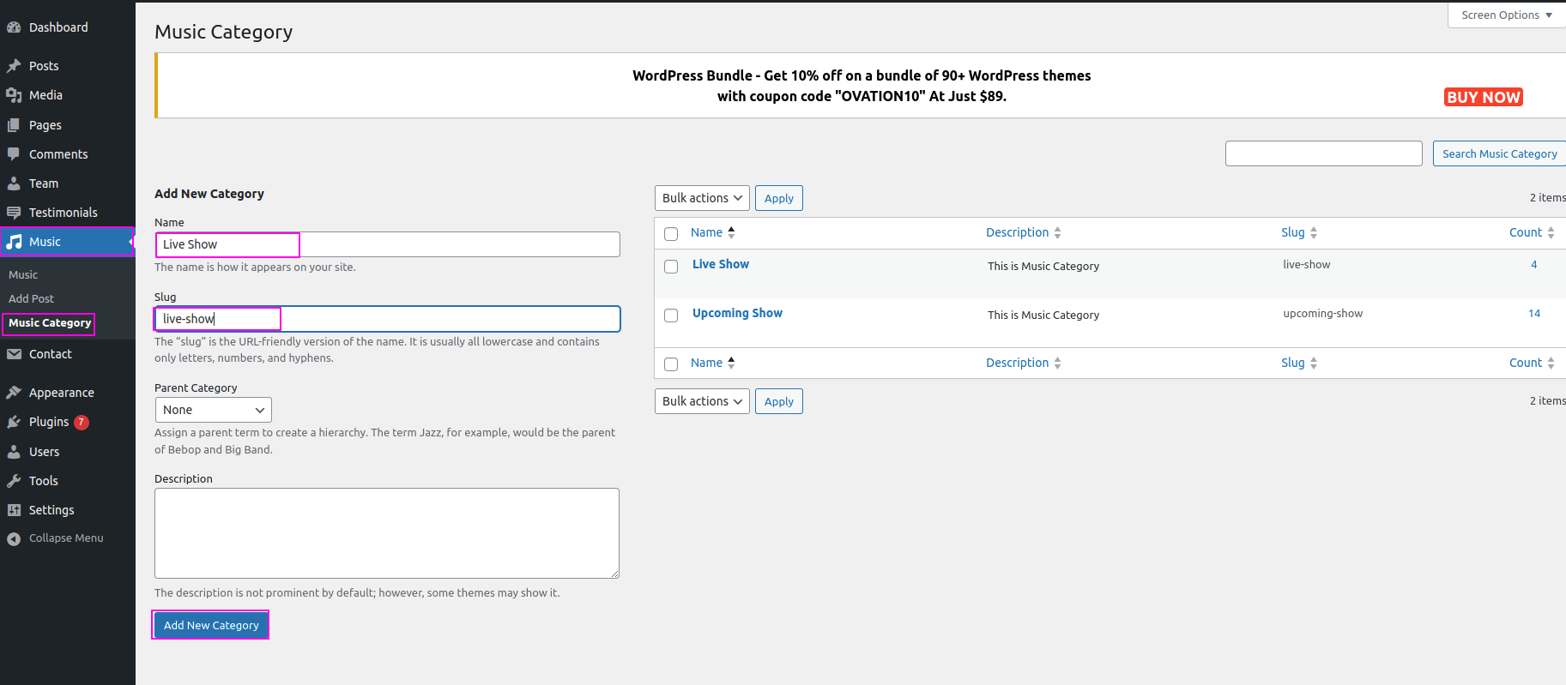Check the select-all checkbox in table header
The height and width of the screenshot is (685, 1566).
pyautogui.click(x=671, y=233)
